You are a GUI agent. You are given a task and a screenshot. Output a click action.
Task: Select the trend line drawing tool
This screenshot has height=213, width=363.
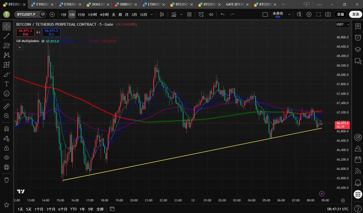coord(7,36)
